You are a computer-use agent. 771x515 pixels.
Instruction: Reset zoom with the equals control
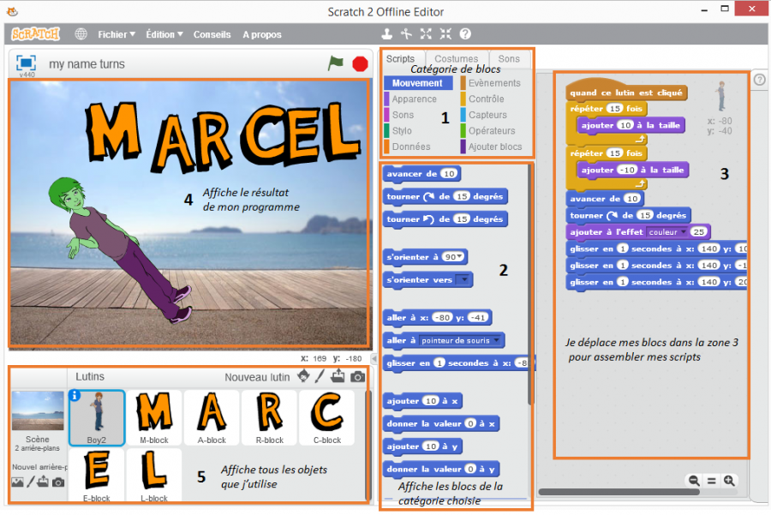(x=711, y=480)
